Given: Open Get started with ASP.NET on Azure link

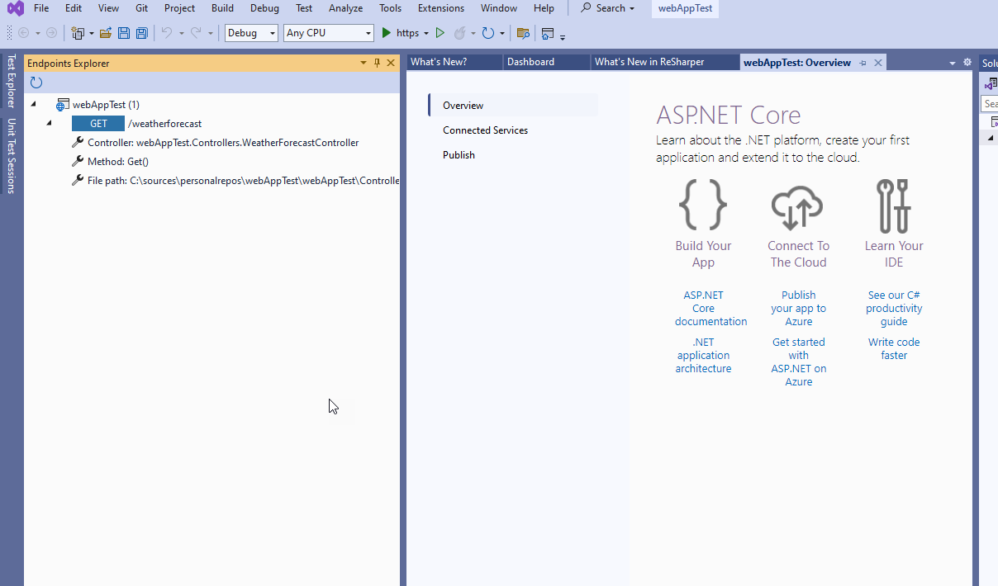Looking at the screenshot, I should [x=799, y=362].
